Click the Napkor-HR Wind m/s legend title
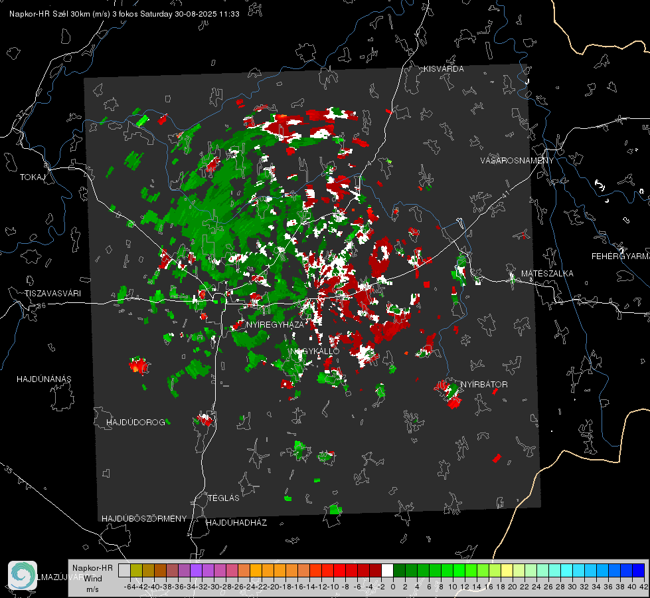 pyautogui.click(x=92, y=579)
